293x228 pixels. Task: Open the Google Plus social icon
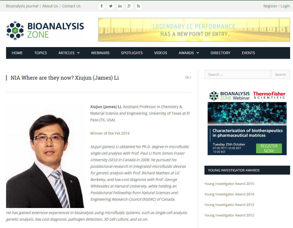pos(129,6)
